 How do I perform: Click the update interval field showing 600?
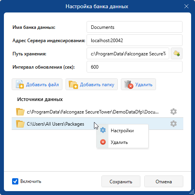tap(135, 67)
